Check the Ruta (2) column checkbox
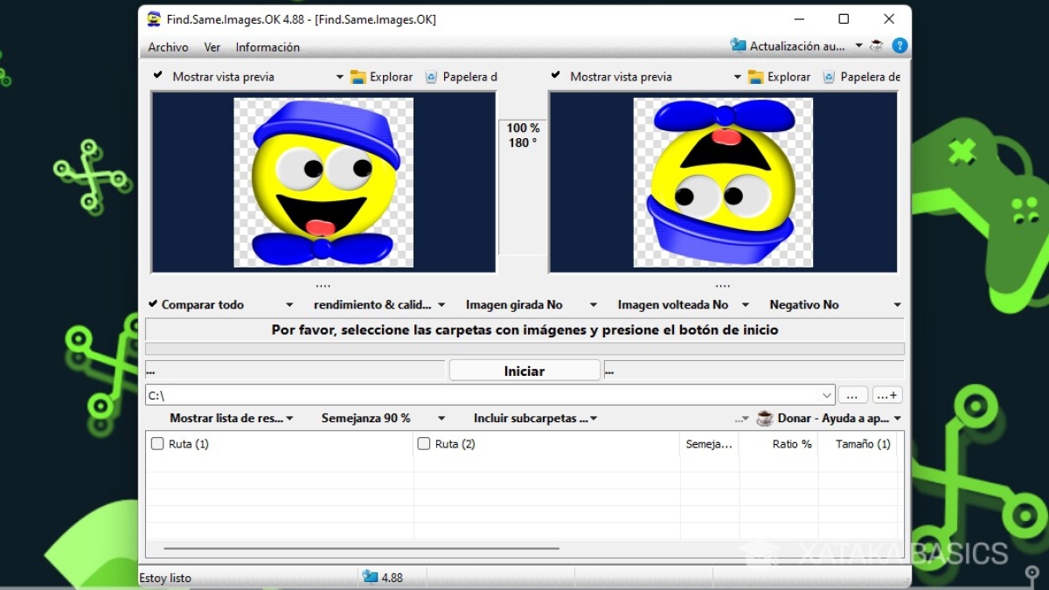The width and height of the screenshot is (1049, 590). click(424, 444)
